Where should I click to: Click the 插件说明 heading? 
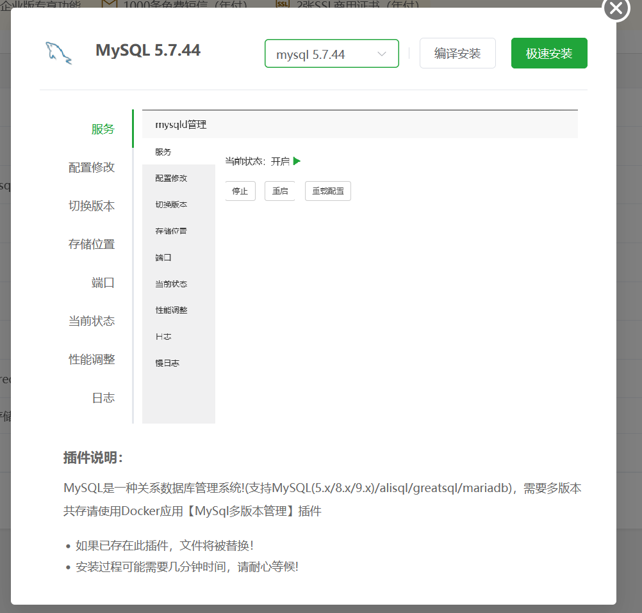(93, 458)
